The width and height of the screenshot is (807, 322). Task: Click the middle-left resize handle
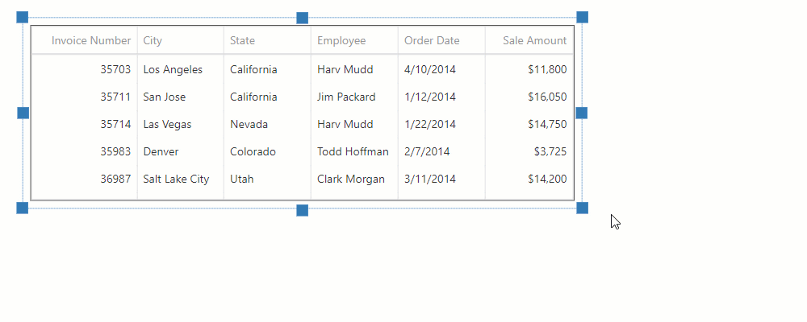[23, 113]
